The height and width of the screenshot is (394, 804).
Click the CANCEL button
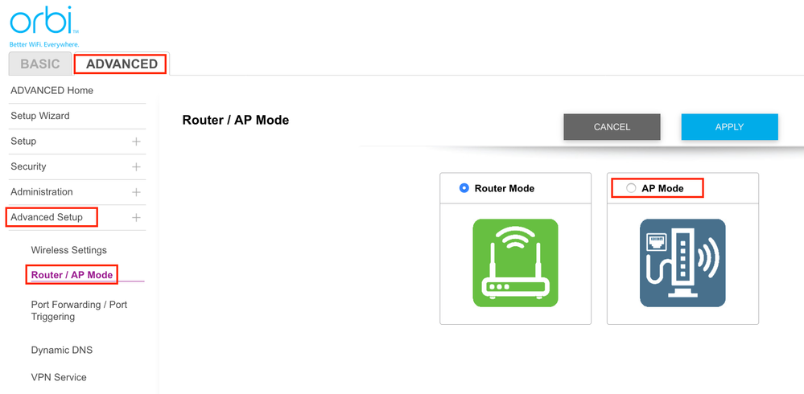pos(612,127)
